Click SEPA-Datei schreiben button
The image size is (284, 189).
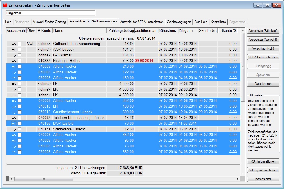point(263,57)
